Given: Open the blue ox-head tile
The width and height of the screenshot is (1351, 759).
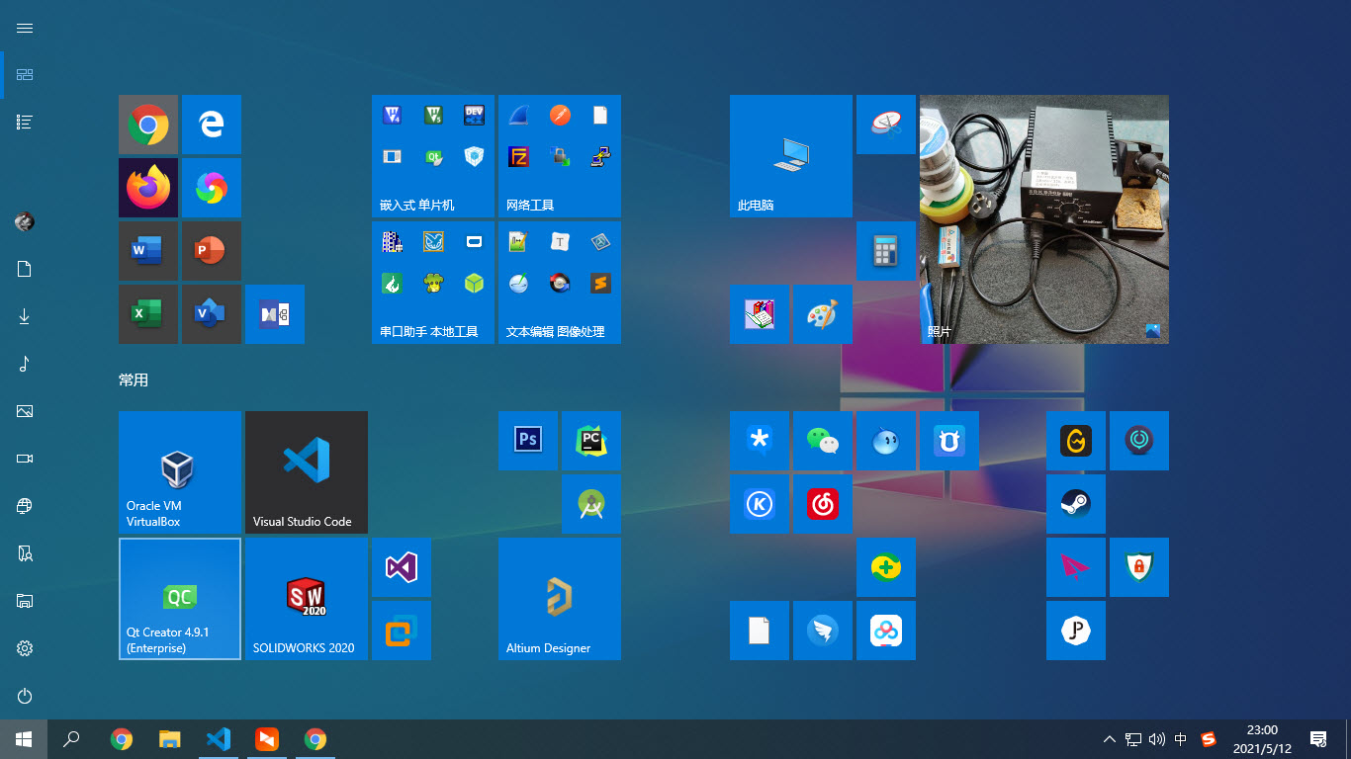Looking at the screenshot, I should [949, 441].
